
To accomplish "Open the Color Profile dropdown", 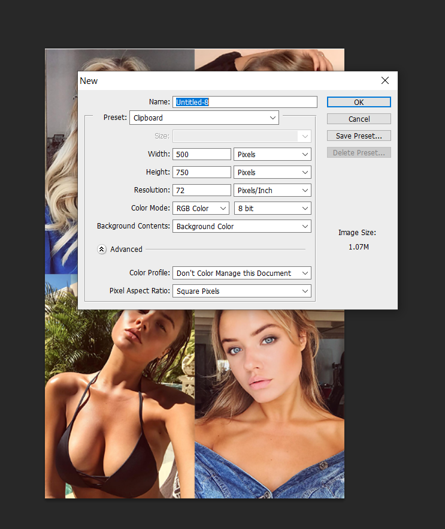I will 242,273.
